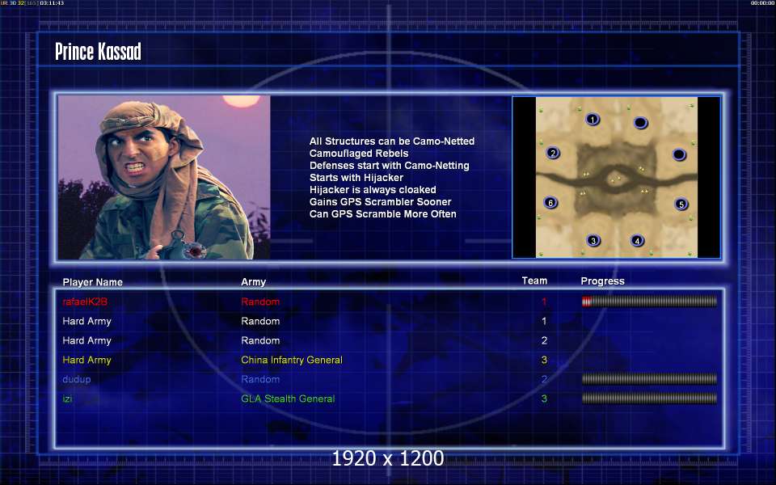Viewport: 776px width, 485px height.
Task: Select the izi player name
Action: [67, 399]
